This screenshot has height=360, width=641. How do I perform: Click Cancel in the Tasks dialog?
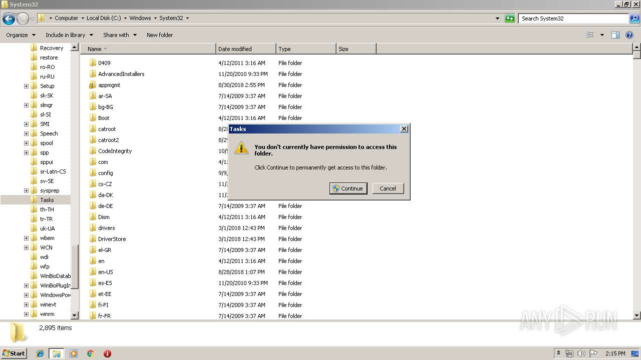pyautogui.click(x=388, y=188)
